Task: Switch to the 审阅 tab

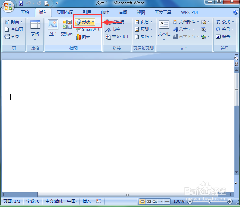Action: pos(123,12)
